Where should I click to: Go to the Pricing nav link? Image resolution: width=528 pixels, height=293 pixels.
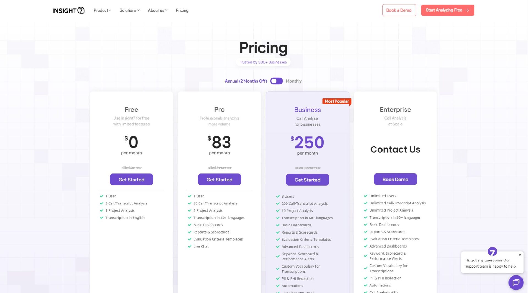(x=182, y=10)
